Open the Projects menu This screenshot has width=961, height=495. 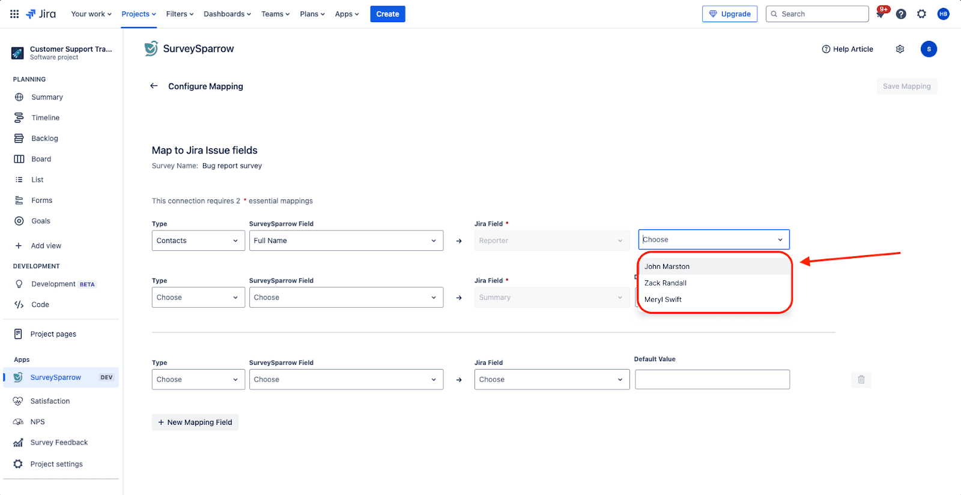tap(138, 14)
